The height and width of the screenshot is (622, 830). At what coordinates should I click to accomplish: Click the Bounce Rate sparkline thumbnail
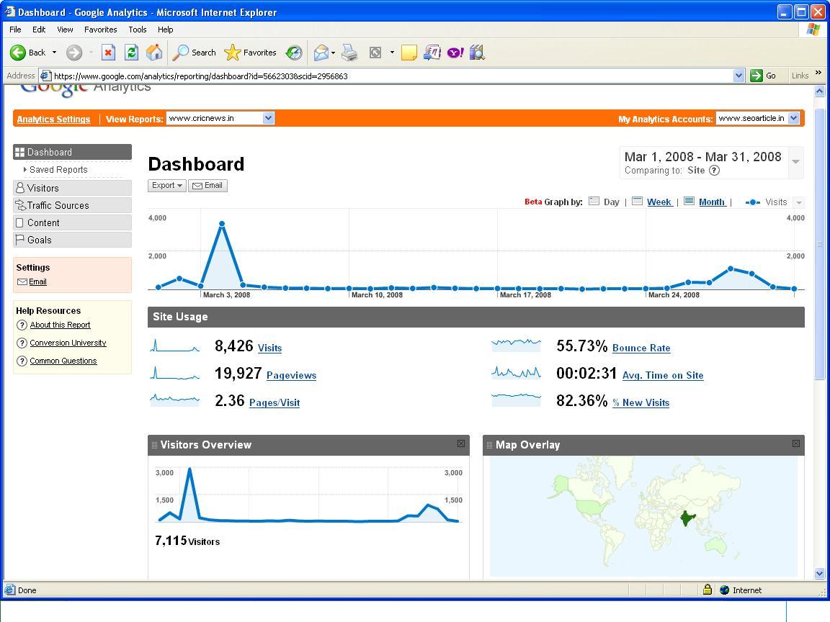pos(516,346)
